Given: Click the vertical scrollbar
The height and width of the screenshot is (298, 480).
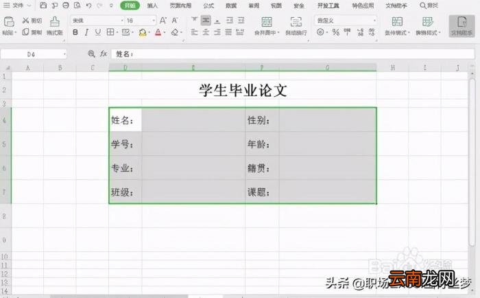Looking at the screenshot, I should (472, 162).
